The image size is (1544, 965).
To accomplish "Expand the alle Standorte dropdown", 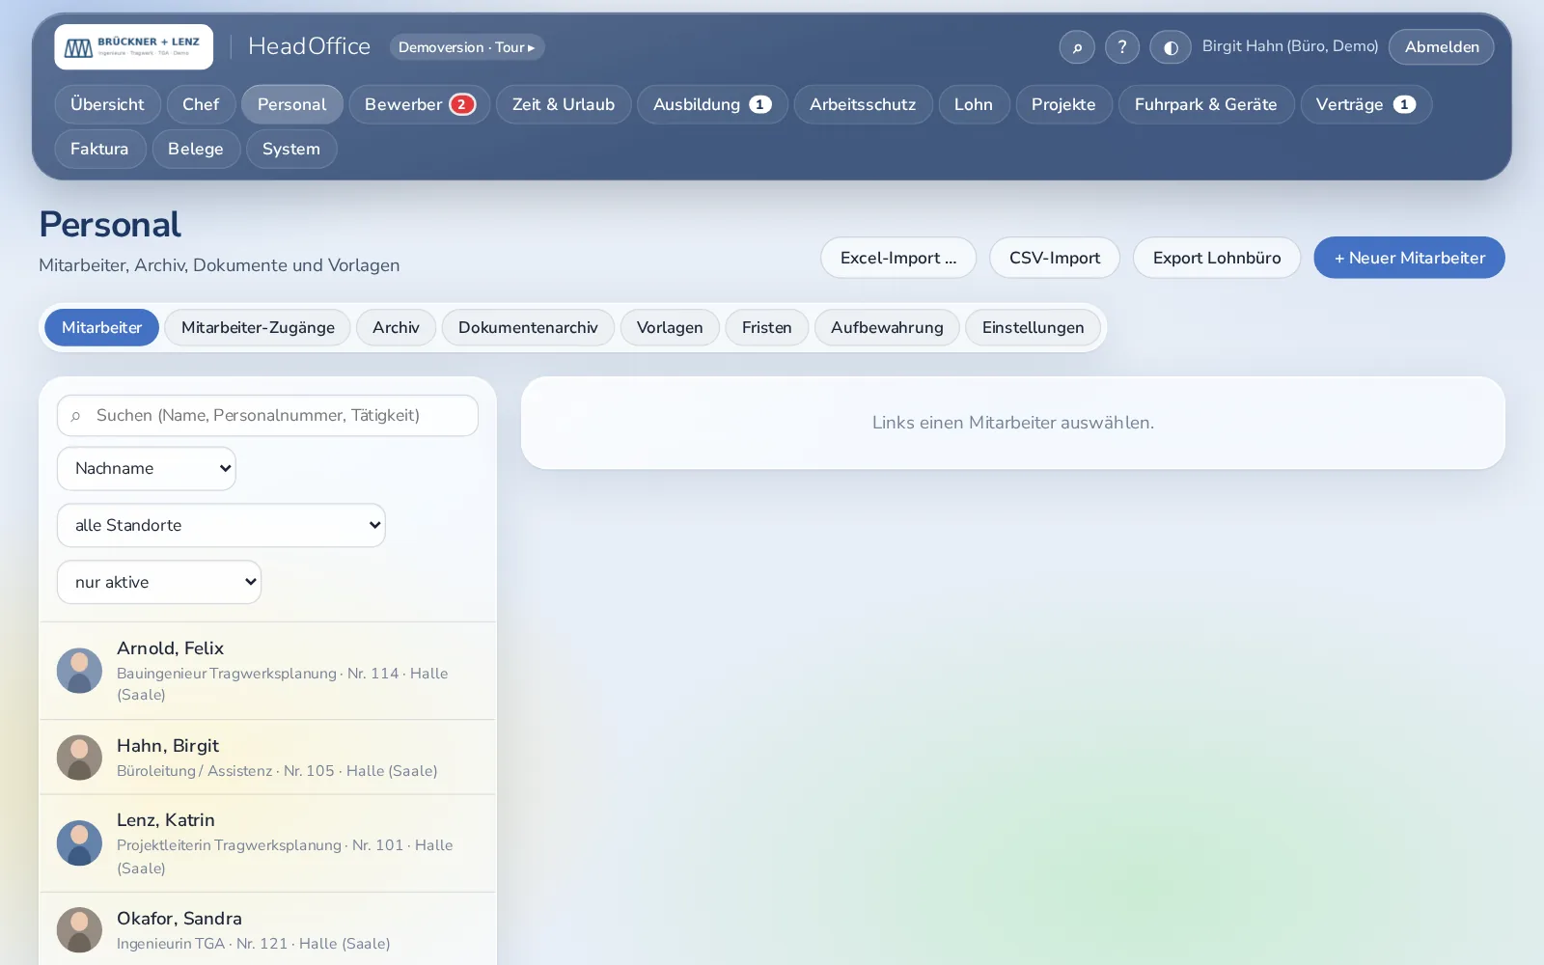I will coord(221,525).
